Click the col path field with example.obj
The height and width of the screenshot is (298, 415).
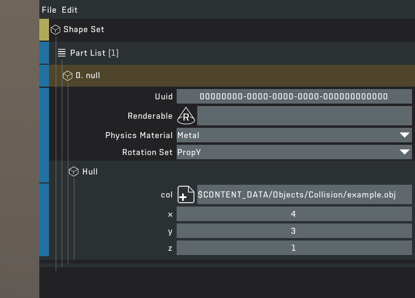(x=304, y=195)
